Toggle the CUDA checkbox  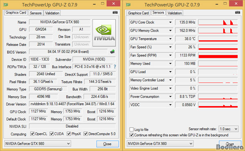[x=51, y=134]
